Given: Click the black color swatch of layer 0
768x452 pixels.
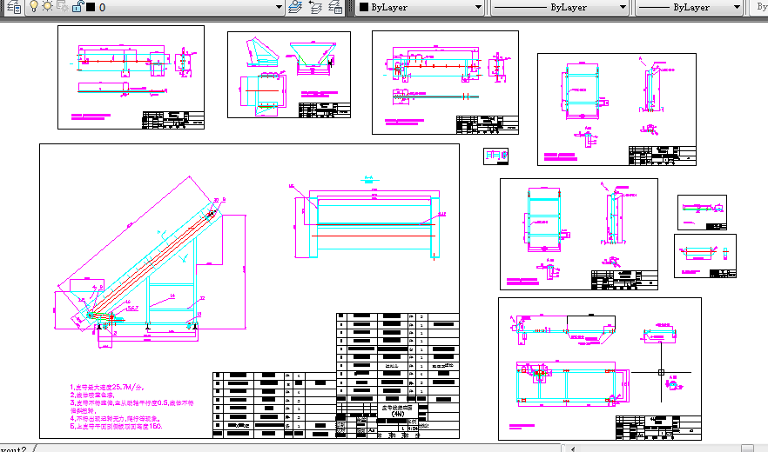Looking at the screenshot, I should [91, 7].
